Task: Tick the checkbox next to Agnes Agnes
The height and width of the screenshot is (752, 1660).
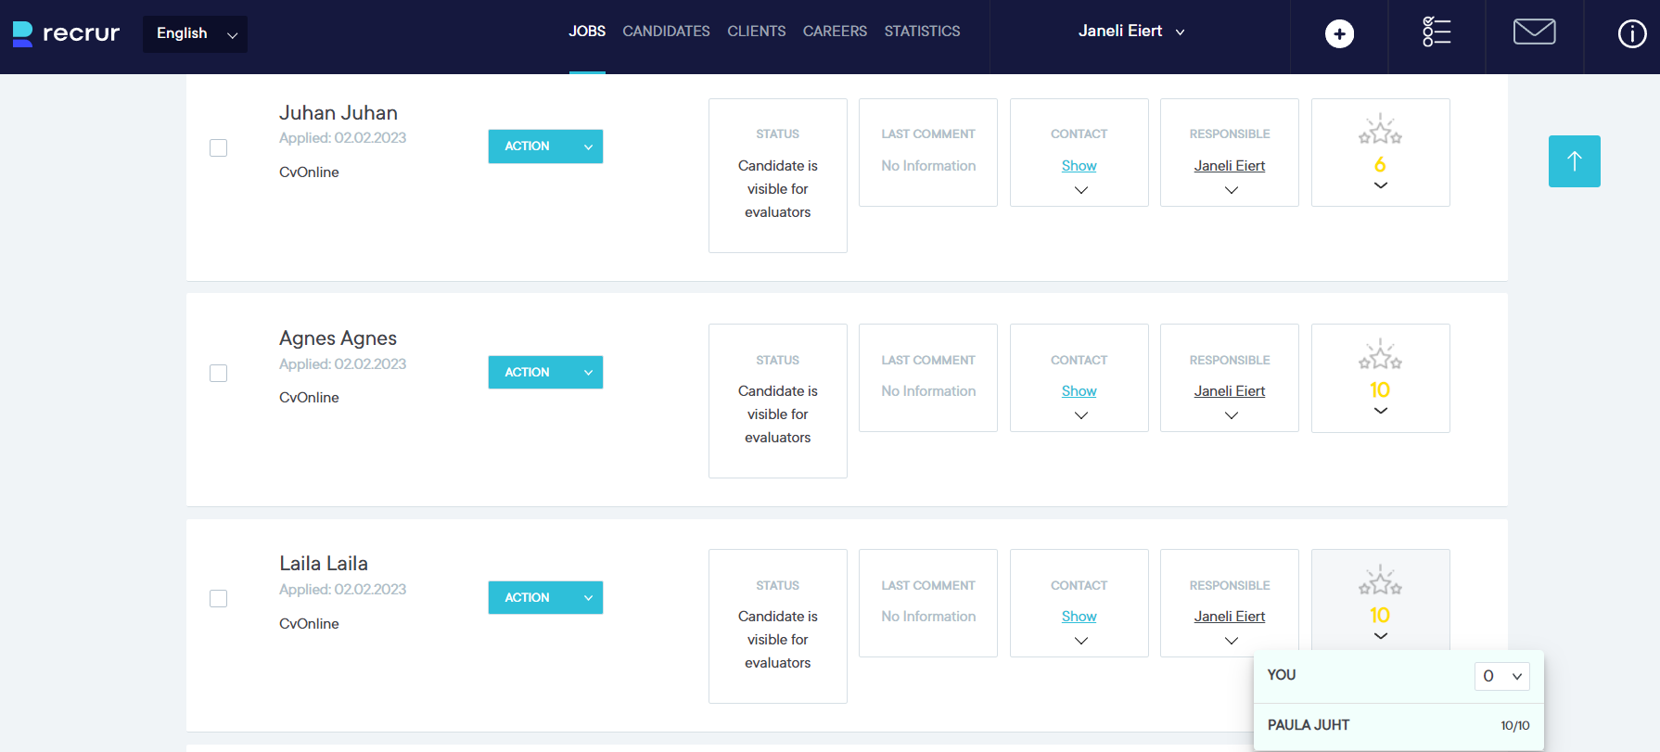Action: pyautogui.click(x=219, y=374)
